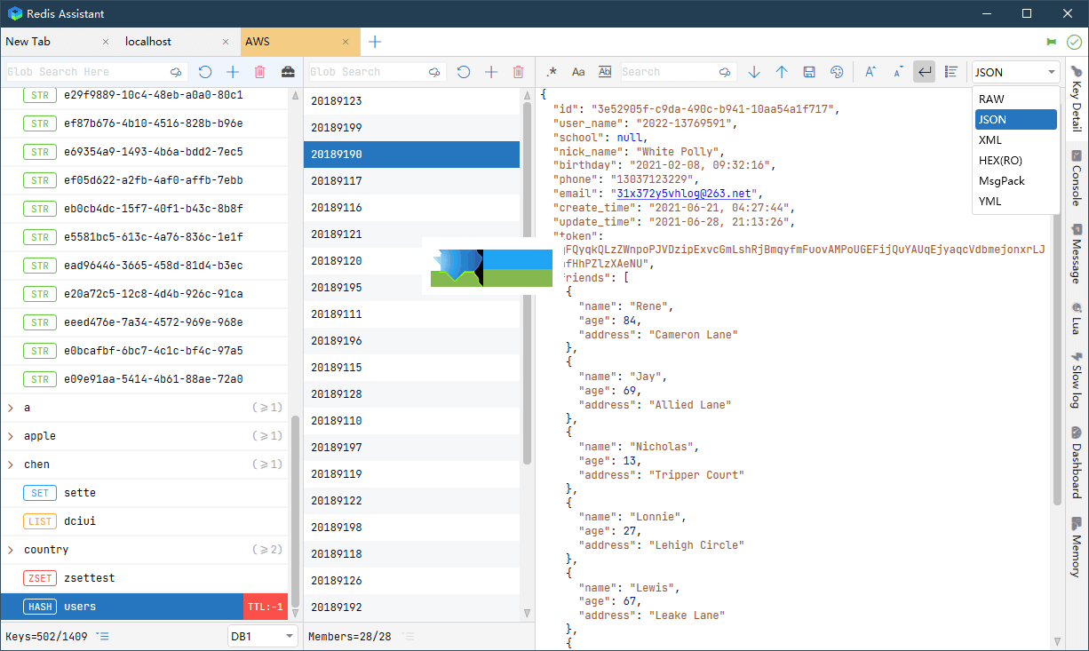Screen dimensions: 1089x651
Task: Jump to the next search match with the down arrow
Action: pyautogui.click(x=754, y=72)
